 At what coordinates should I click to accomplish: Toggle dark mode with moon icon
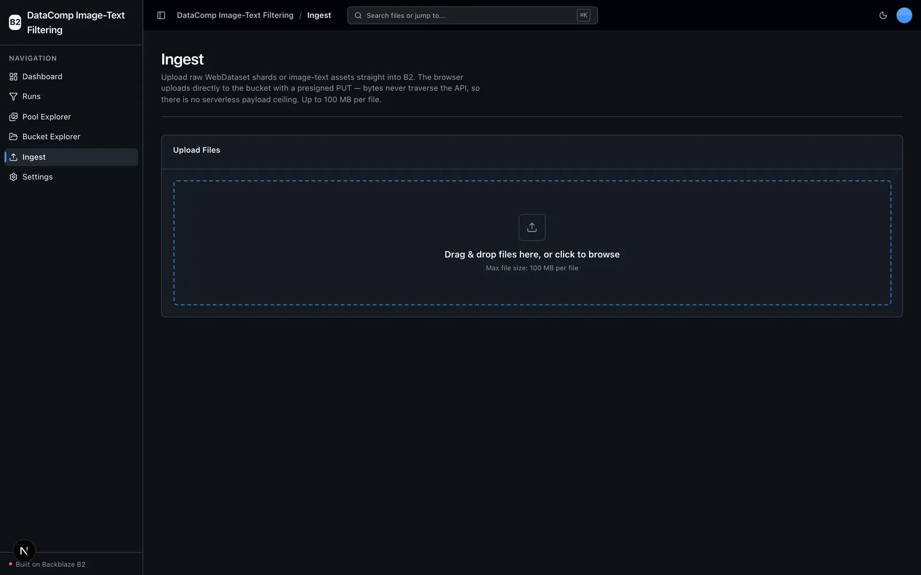pos(883,16)
